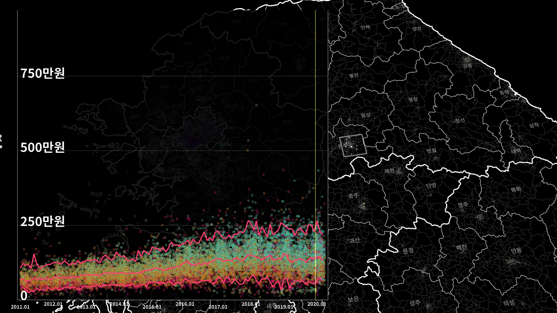Select the 제천 city label on map

click(x=390, y=171)
